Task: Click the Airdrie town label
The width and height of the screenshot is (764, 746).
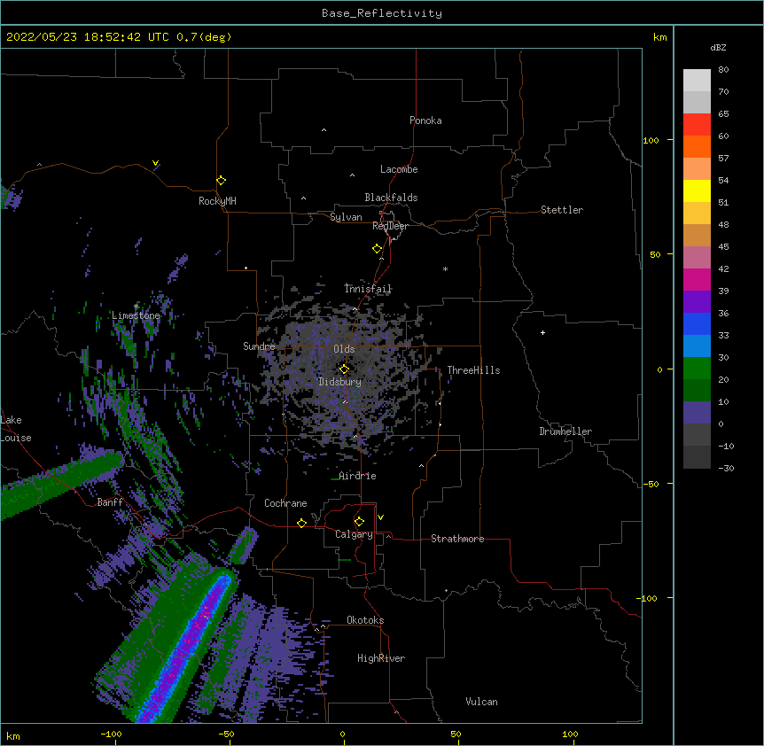Action: (x=357, y=476)
